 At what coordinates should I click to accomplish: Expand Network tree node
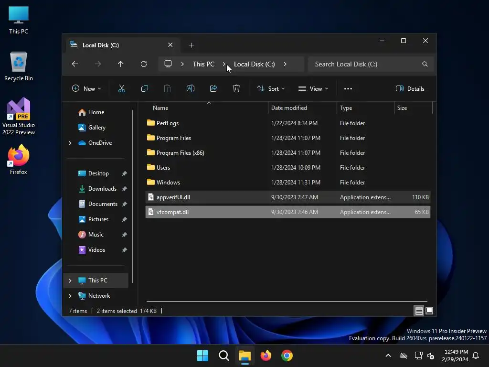click(x=70, y=296)
